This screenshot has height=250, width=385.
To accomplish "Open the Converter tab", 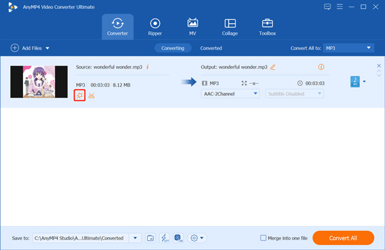I will pyautogui.click(x=117, y=27).
